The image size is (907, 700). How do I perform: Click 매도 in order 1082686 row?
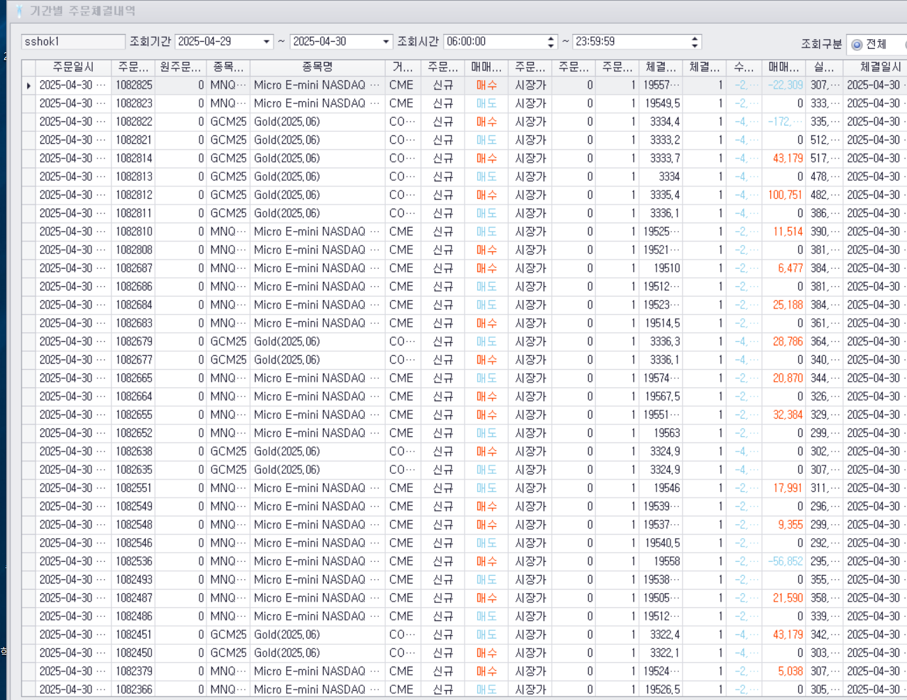(x=486, y=287)
